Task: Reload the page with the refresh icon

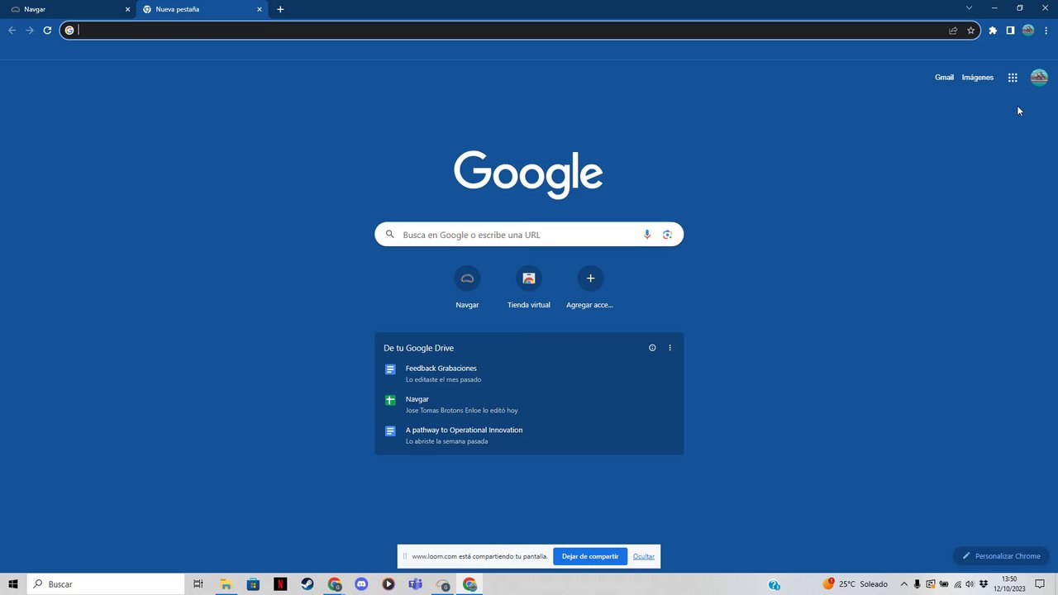Action: [x=47, y=31]
